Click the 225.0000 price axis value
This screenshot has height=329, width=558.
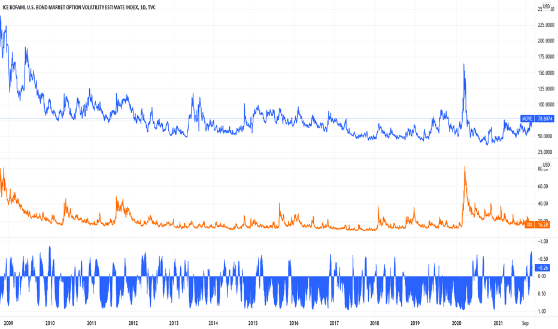545,25
